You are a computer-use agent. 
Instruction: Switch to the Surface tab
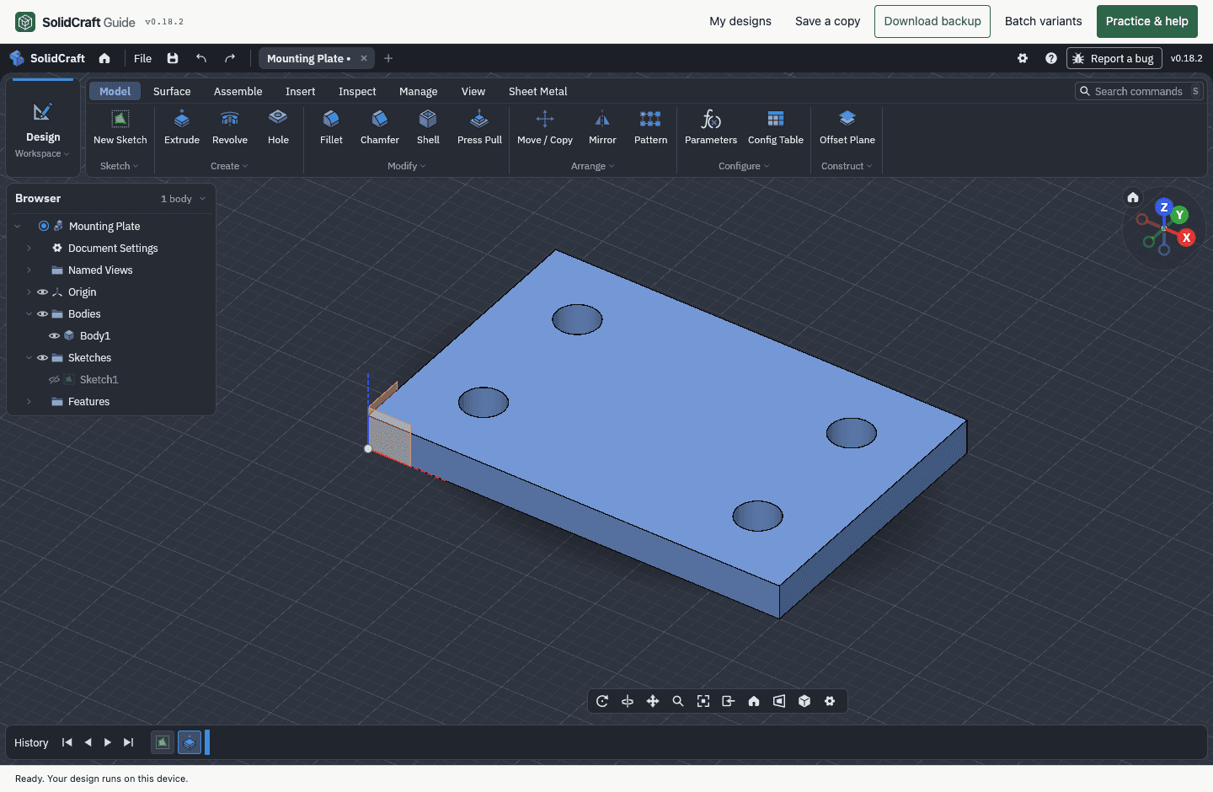click(x=172, y=91)
